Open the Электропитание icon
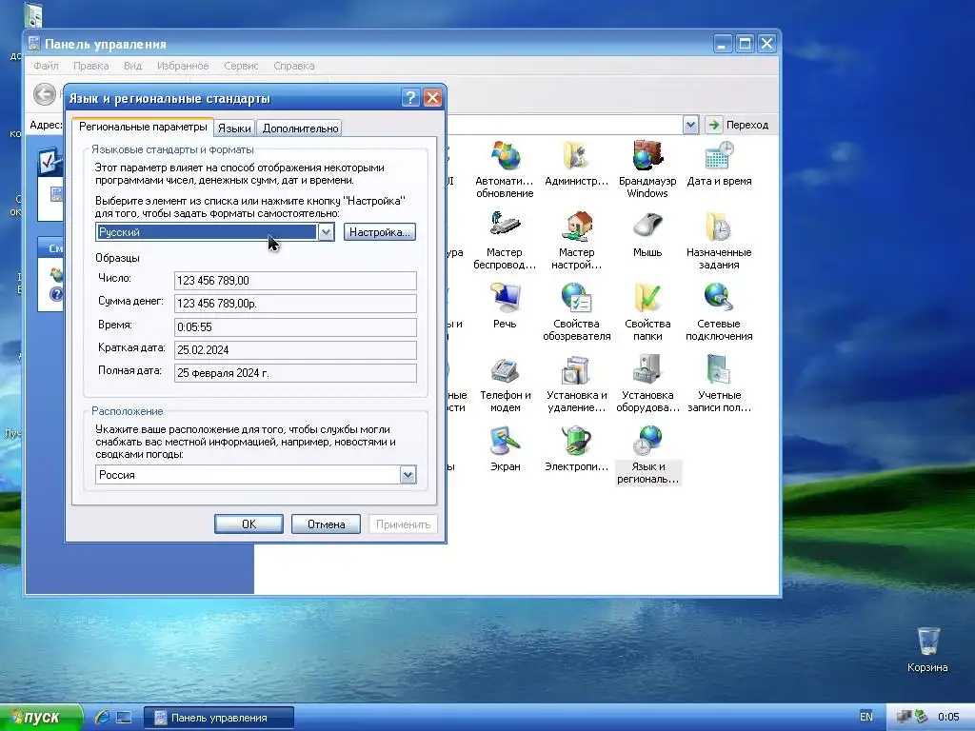This screenshot has height=731, width=975. pos(576,448)
